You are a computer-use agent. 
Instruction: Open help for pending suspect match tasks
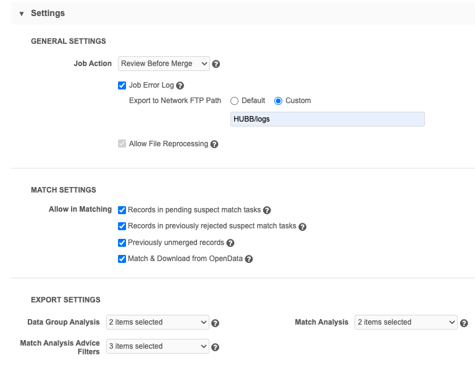pos(267,210)
